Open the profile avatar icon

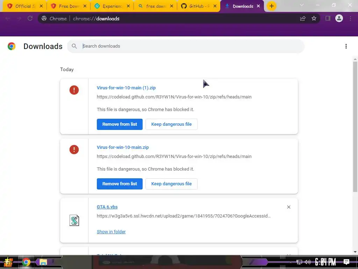tap(339, 18)
